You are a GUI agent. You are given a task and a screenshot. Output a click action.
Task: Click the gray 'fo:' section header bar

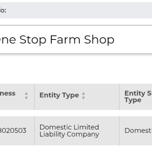coord(76,10)
